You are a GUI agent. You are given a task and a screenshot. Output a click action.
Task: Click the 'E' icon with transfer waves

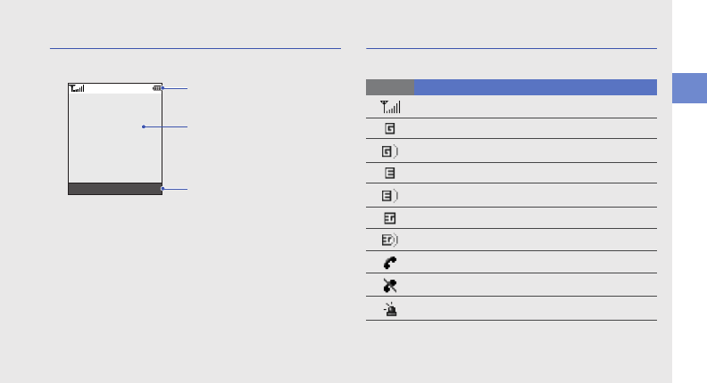390,196
